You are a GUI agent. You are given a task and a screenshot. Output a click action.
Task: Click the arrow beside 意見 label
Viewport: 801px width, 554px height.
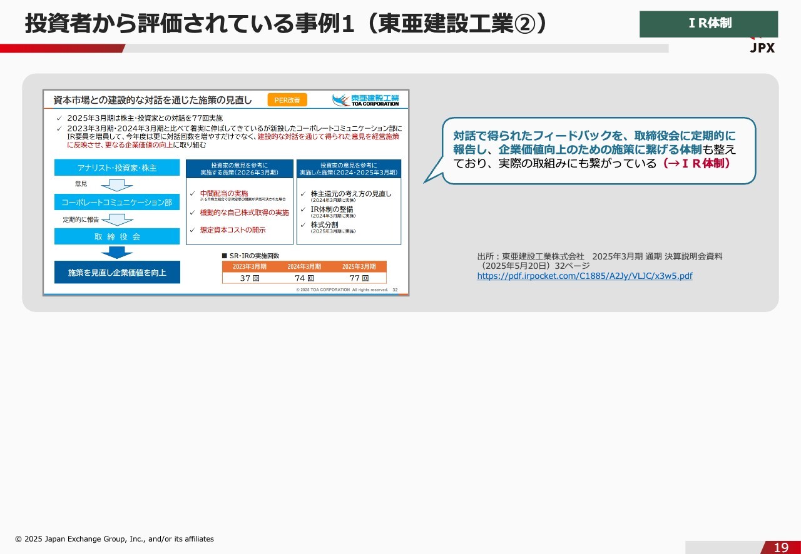coord(117,184)
